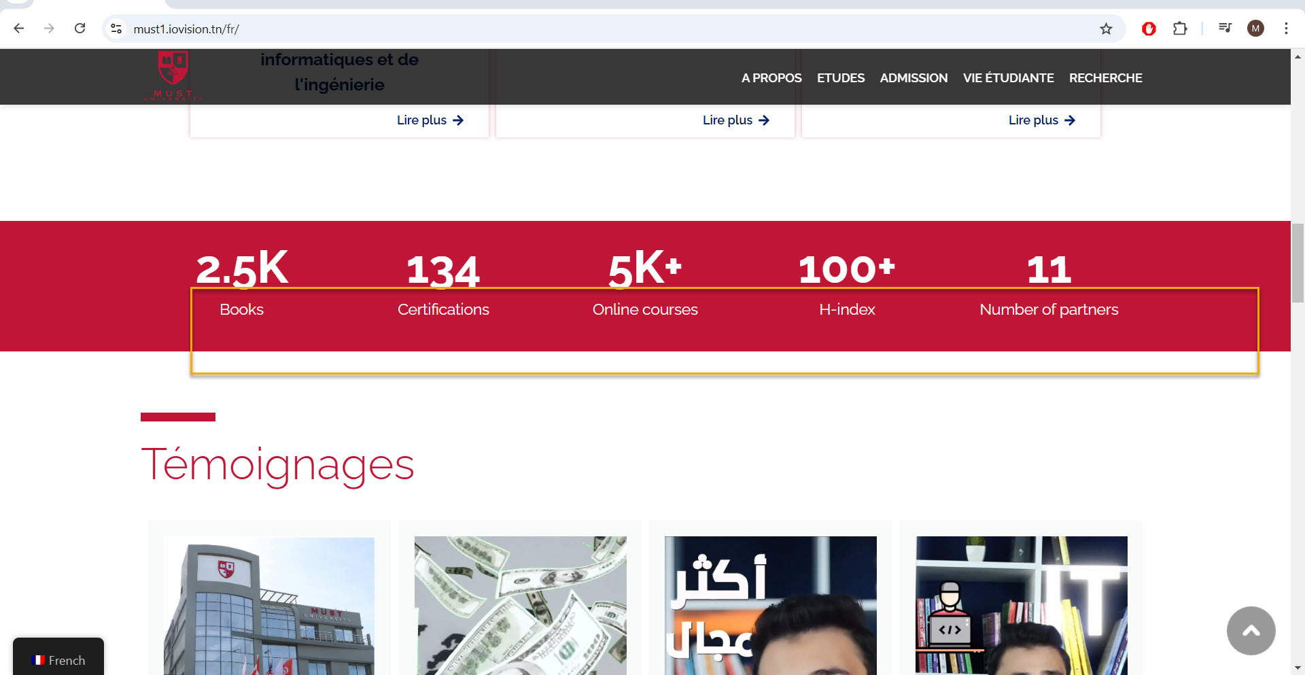1305x675 pixels.
Task: View site information icon in address bar
Action: pos(116,29)
